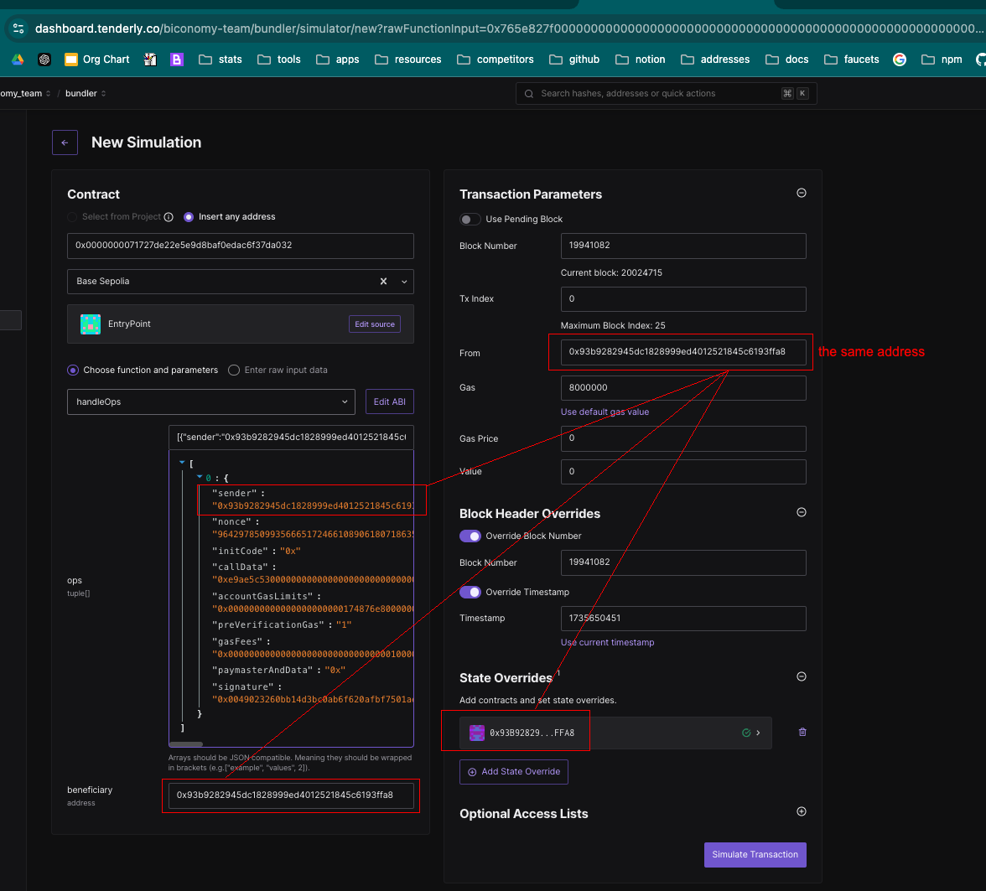Clear the Base Sepolia network selection
986x891 pixels.
383,282
